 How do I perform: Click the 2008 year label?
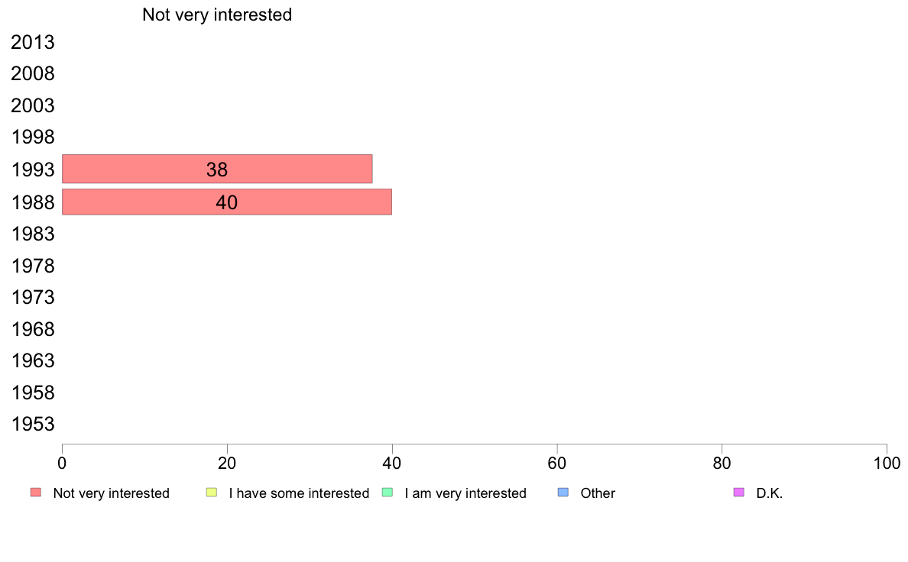32,74
